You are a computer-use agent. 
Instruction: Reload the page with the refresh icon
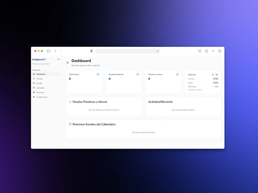[157, 51]
